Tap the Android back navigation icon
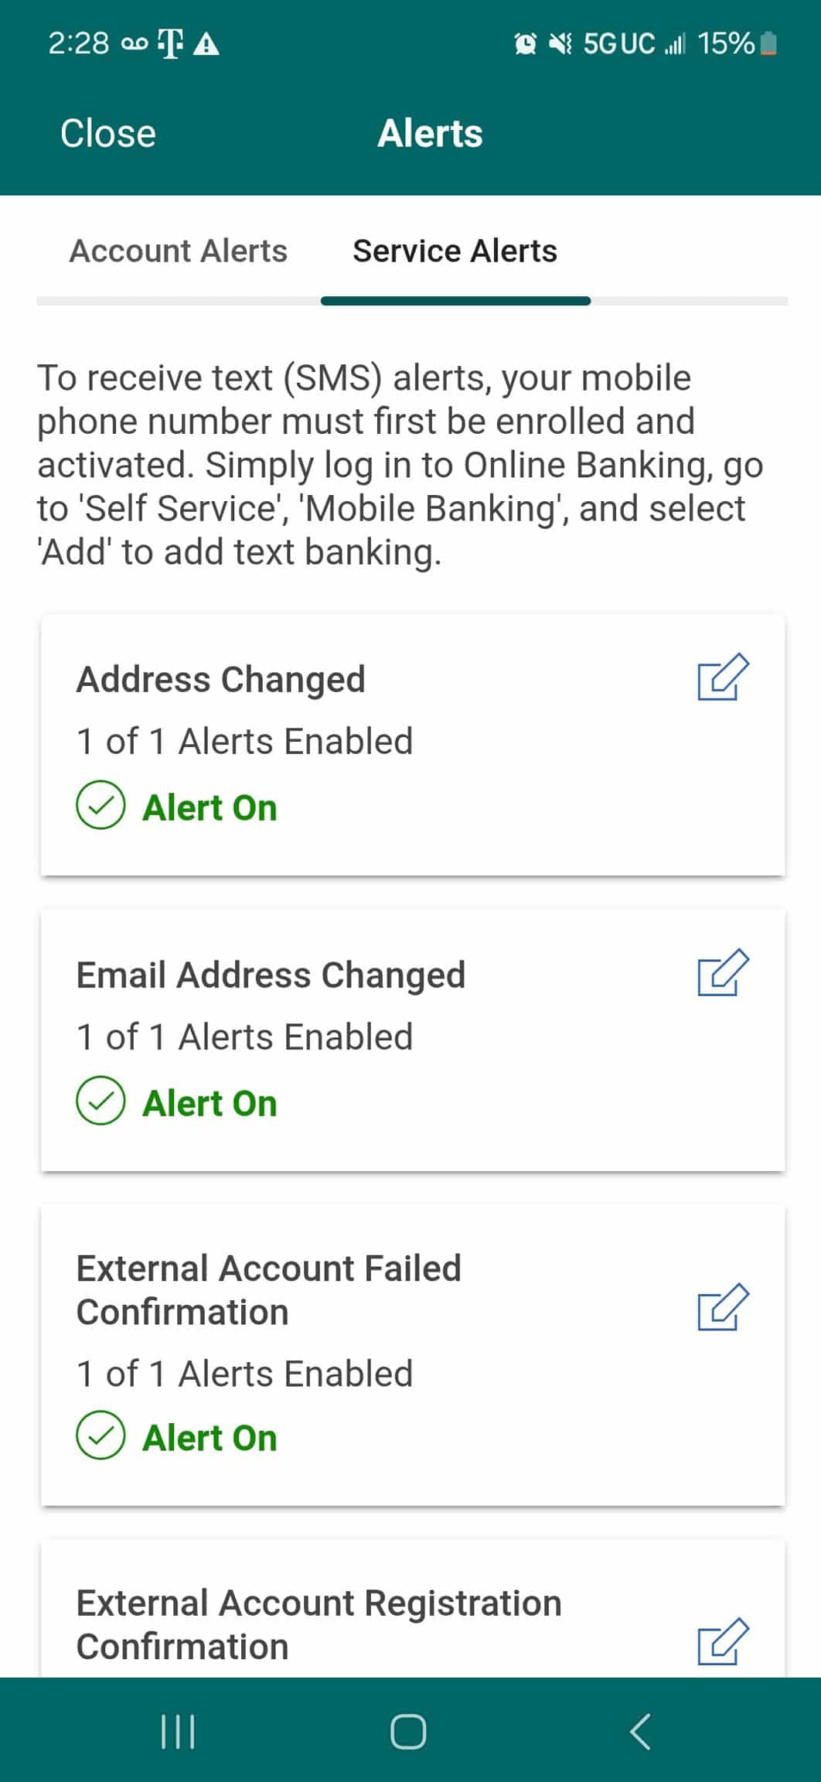Image resolution: width=821 pixels, height=1782 pixels. tap(640, 1731)
